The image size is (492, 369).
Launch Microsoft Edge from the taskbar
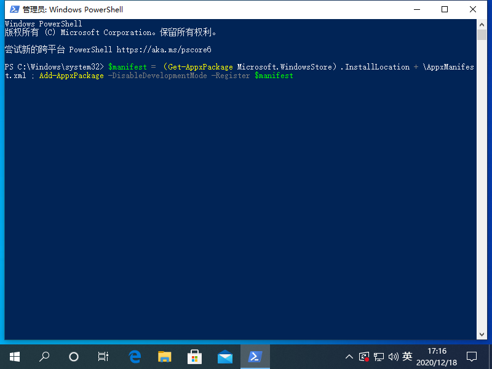[x=135, y=356]
